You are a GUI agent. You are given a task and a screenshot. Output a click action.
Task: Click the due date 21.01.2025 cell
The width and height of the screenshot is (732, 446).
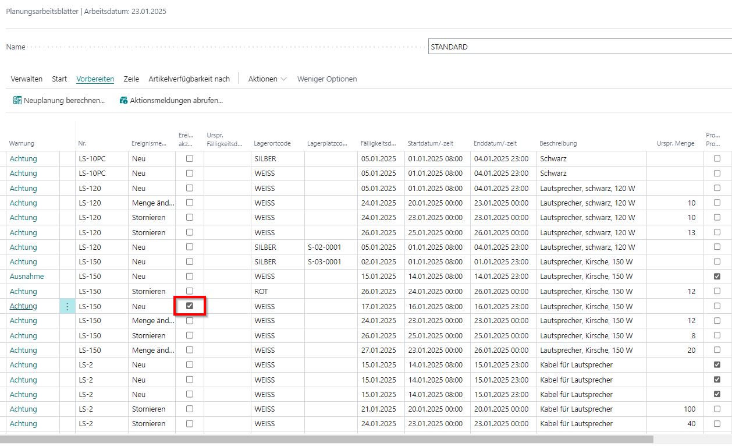click(x=381, y=409)
